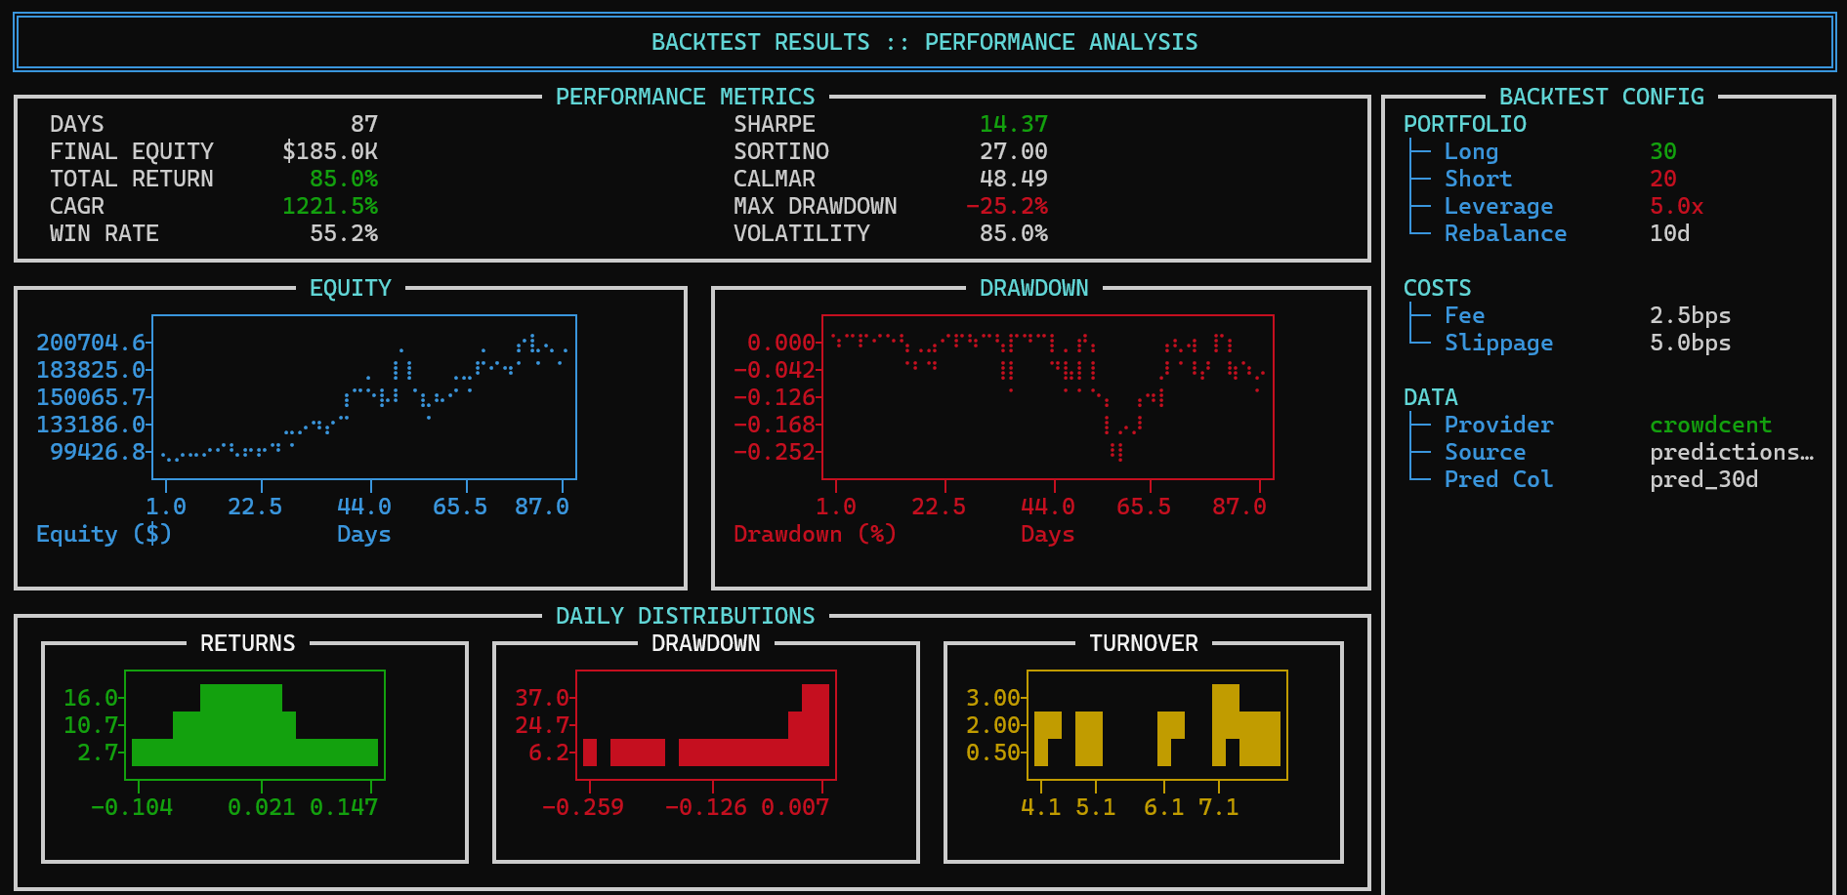The height and width of the screenshot is (895, 1847).
Task: Click the crowdcent provider value
Action: click(1710, 425)
